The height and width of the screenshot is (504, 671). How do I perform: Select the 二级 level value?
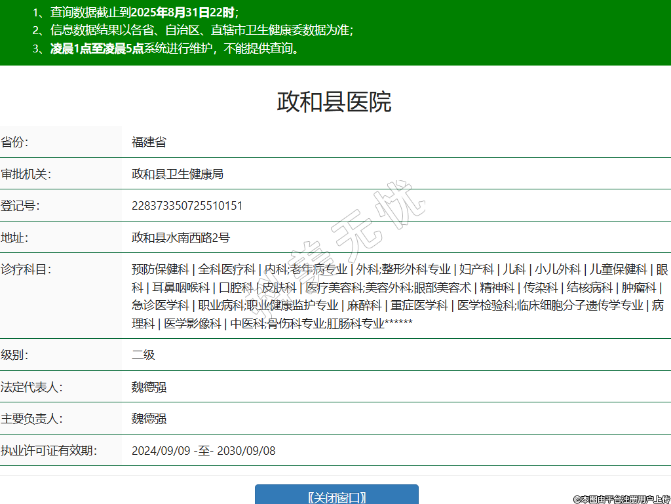(144, 355)
